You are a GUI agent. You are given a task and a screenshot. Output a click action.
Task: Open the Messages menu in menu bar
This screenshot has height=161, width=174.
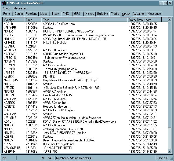pyautogui.click(x=20, y=8)
